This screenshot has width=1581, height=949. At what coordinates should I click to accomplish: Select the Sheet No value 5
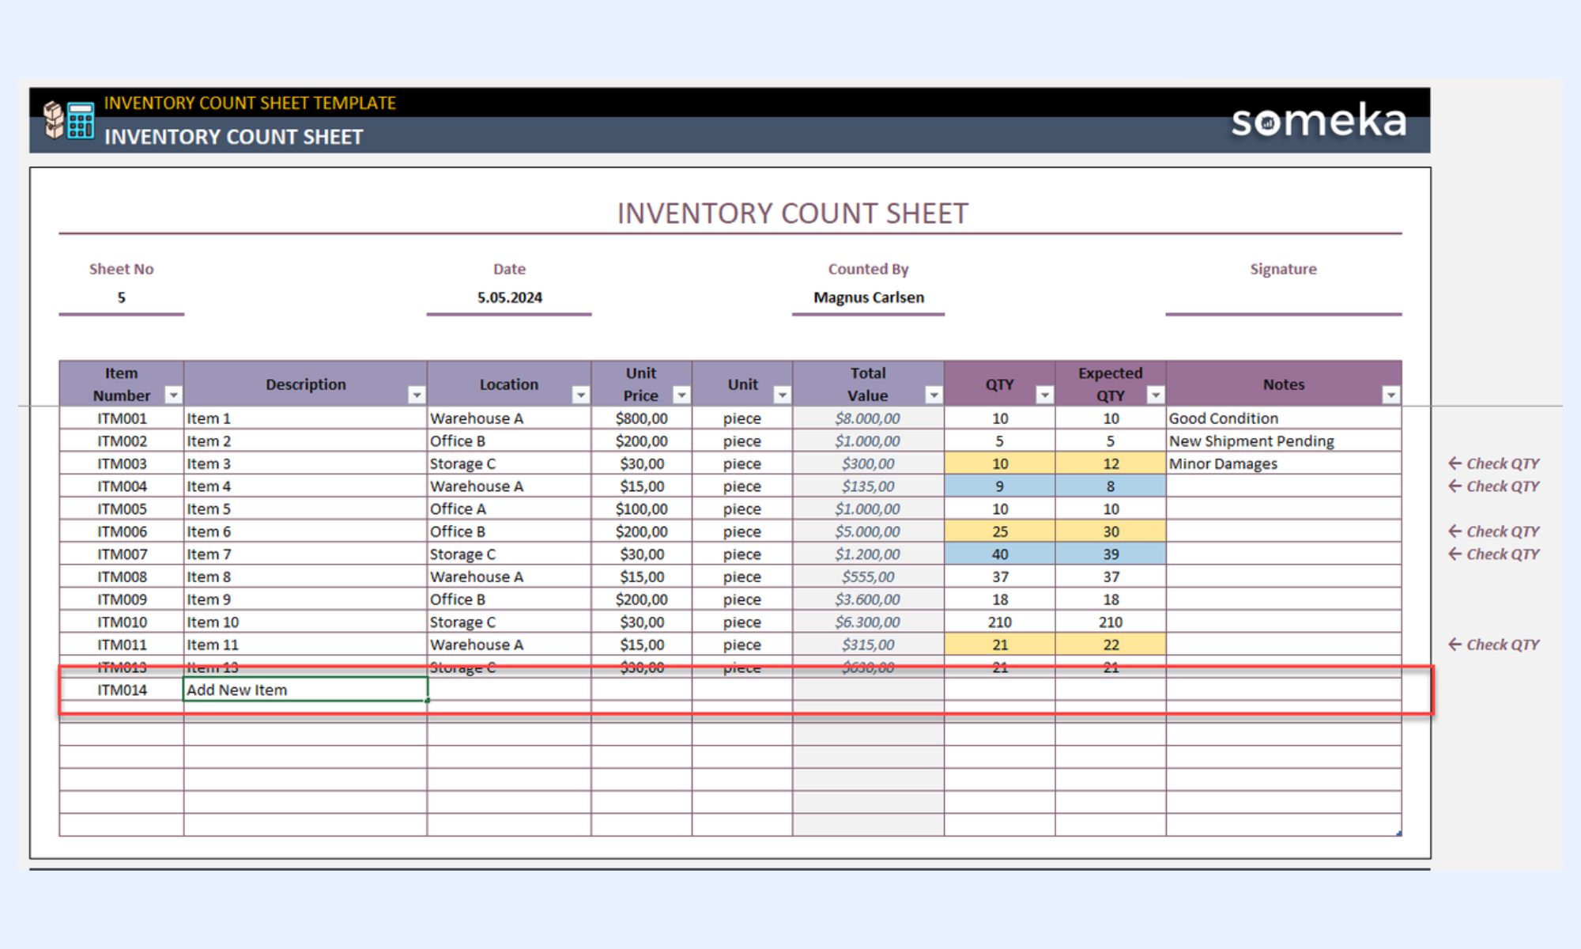(x=122, y=297)
